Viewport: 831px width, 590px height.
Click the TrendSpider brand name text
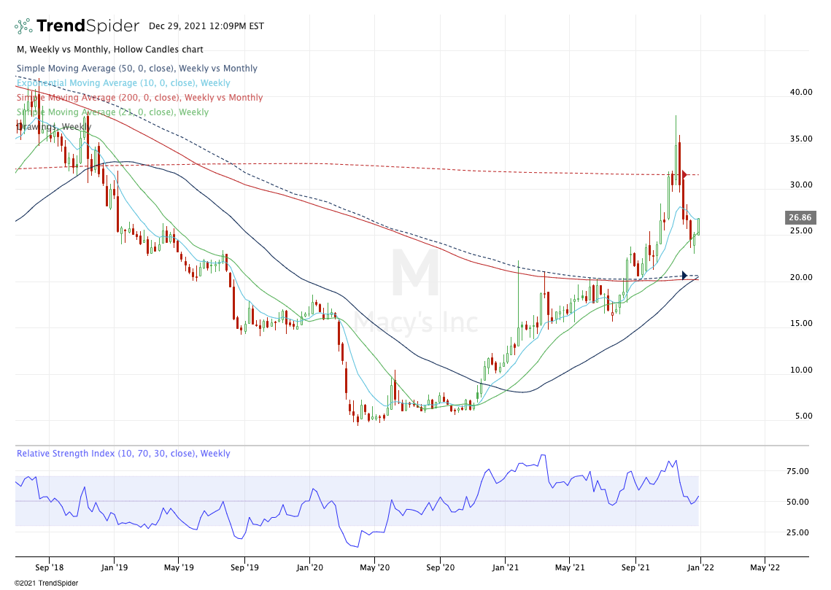[x=88, y=26]
